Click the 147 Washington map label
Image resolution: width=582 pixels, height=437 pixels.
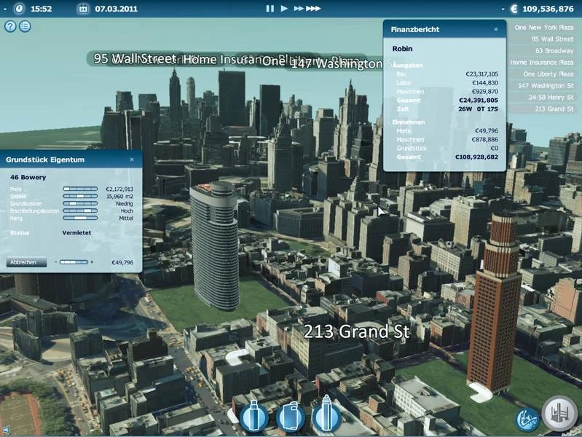click(337, 64)
